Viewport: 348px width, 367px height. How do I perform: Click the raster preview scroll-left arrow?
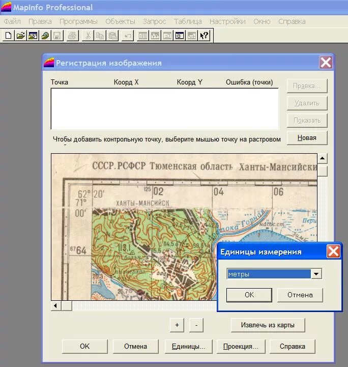55,306
